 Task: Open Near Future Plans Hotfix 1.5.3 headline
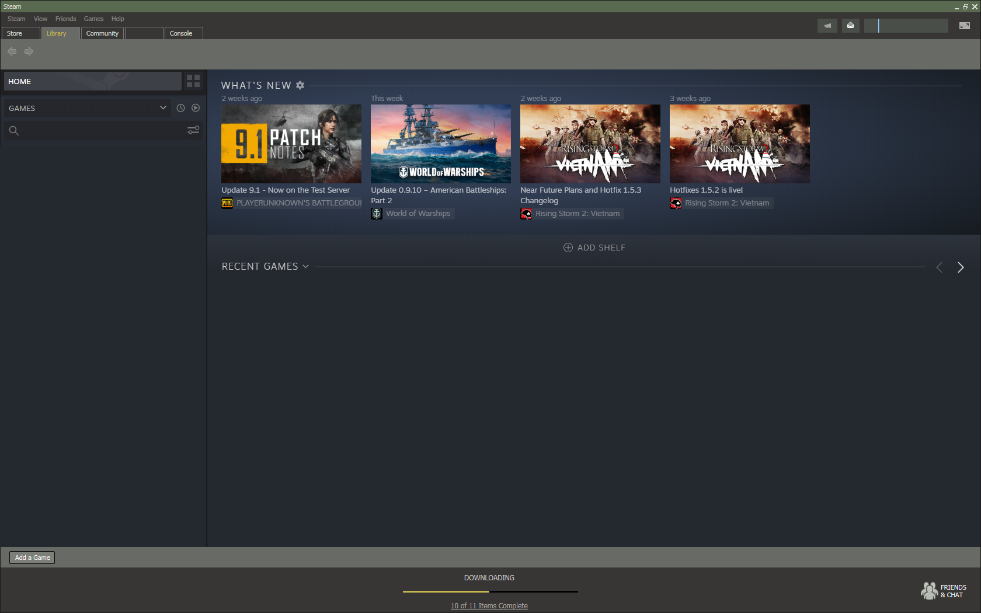581,196
